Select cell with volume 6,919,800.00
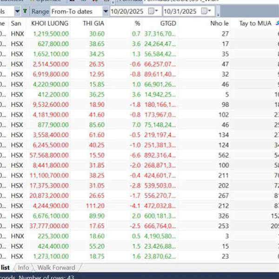Image resolution: width=279 pixels, height=279 pixels. click(51, 74)
